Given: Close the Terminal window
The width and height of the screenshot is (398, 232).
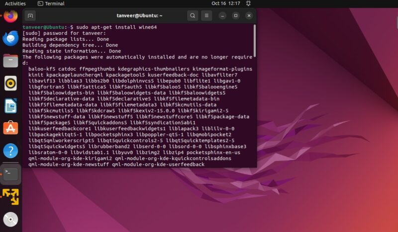Looking at the screenshot, I should [249, 16].
